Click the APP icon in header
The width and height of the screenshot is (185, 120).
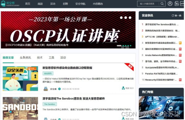pyautogui.click(x=182, y=3)
